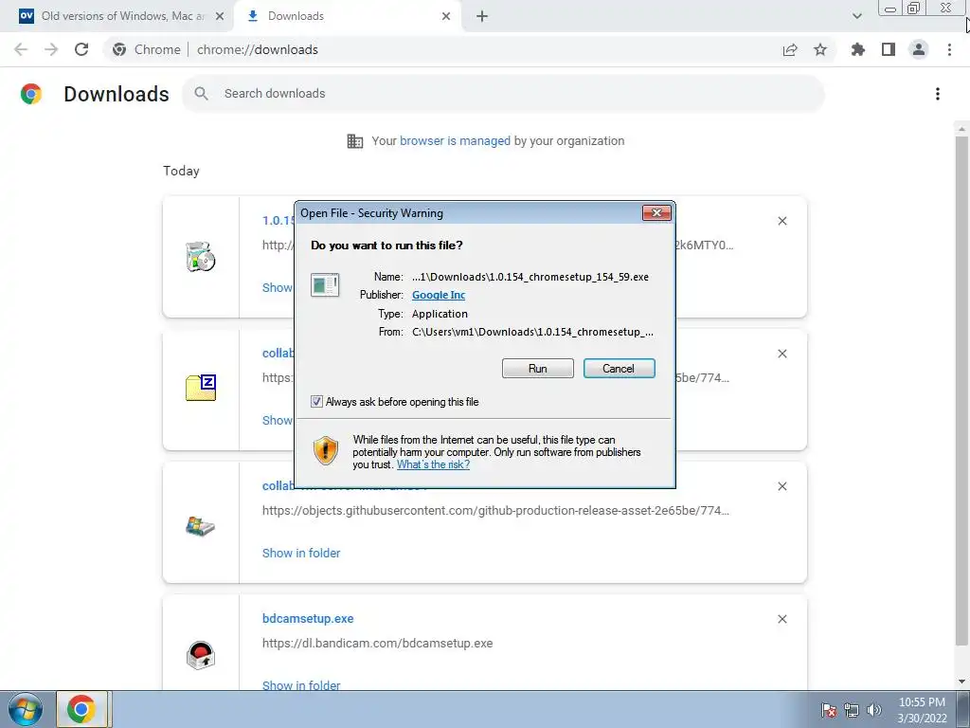Click the dl.bandicam.com download URL
Viewport: 970px width, 728px height.
pyautogui.click(x=377, y=644)
